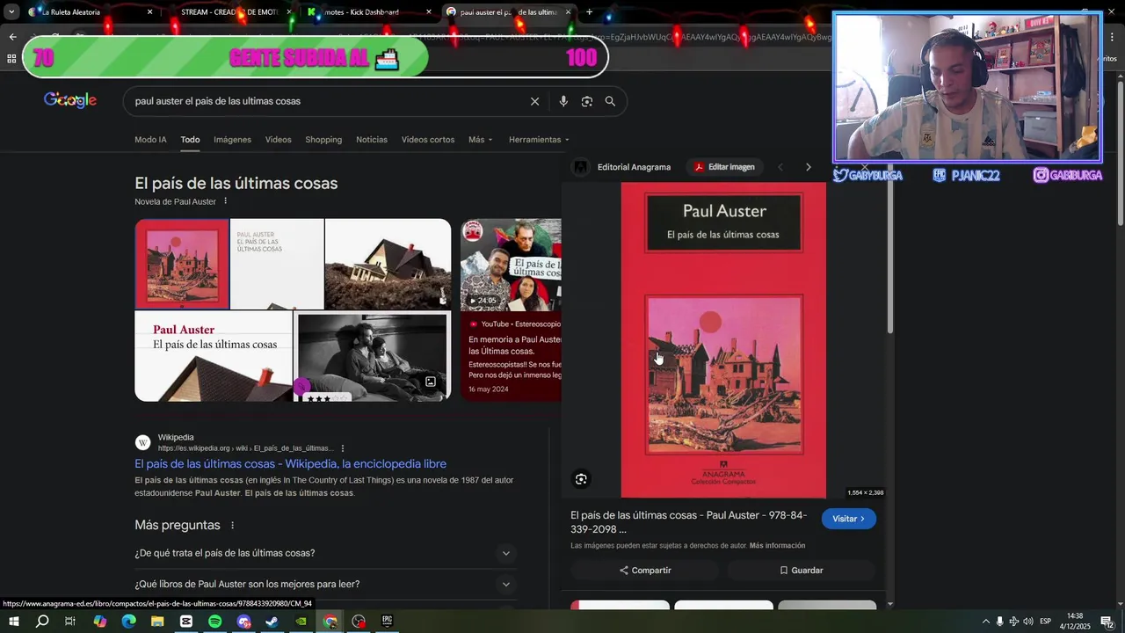The height and width of the screenshot is (633, 1125).
Task: Open a new Chrome tab with plus button
Action: [589, 12]
